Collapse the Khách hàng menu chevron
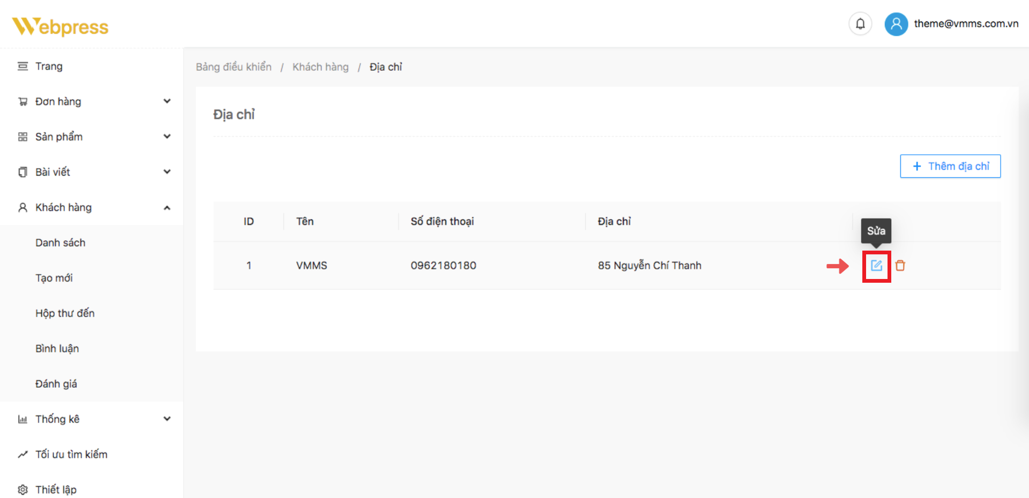Screen dimensions: 1029x498 tap(167, 208)
